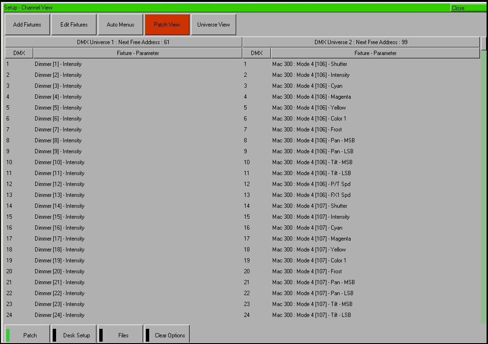Select Mac 300 [107] - Pan - LSB row

(361, 293)
